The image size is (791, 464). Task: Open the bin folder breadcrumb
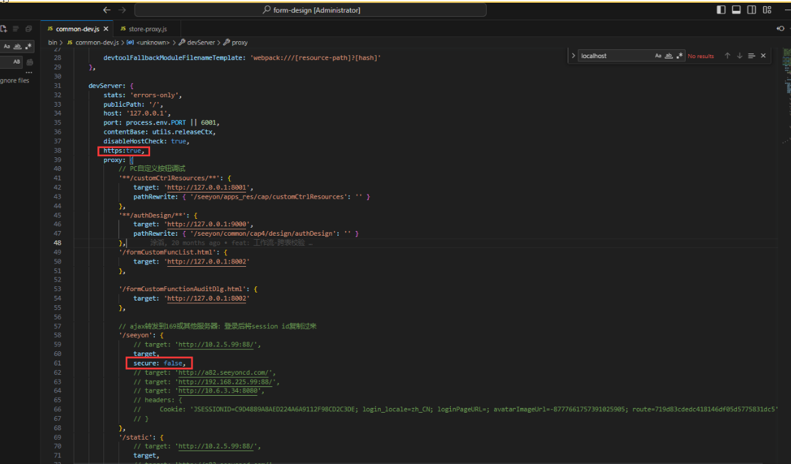[x=53, y=43]
